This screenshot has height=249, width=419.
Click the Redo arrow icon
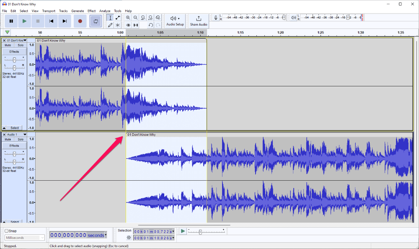pos(158,25)
